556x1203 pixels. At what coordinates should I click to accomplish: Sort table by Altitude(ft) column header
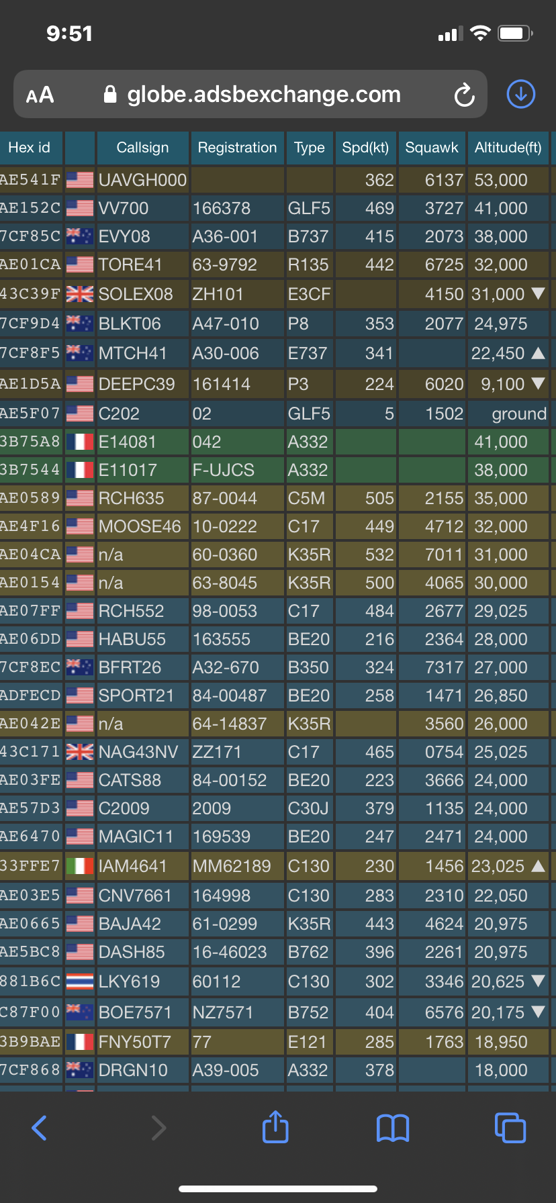point(508,148)
